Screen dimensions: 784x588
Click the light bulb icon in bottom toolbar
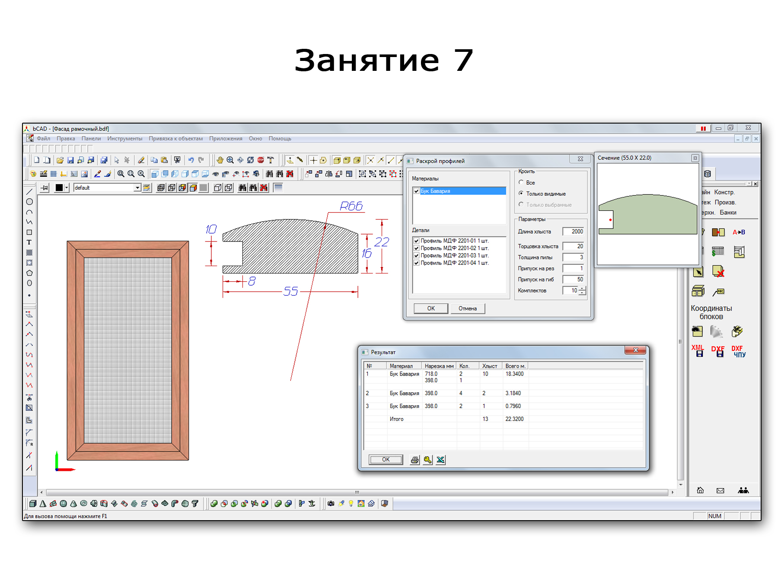point(351,504)
